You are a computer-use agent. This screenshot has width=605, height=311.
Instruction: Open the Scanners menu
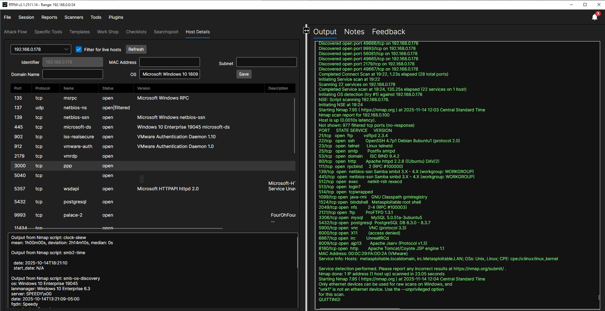point(74,17)
